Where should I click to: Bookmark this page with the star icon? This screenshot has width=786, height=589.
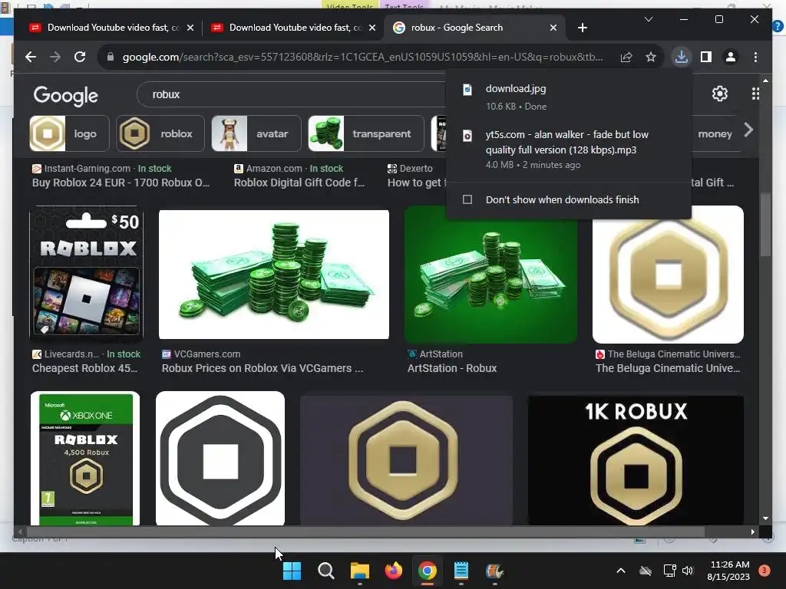pyautogui.click(x=651, y=57)
